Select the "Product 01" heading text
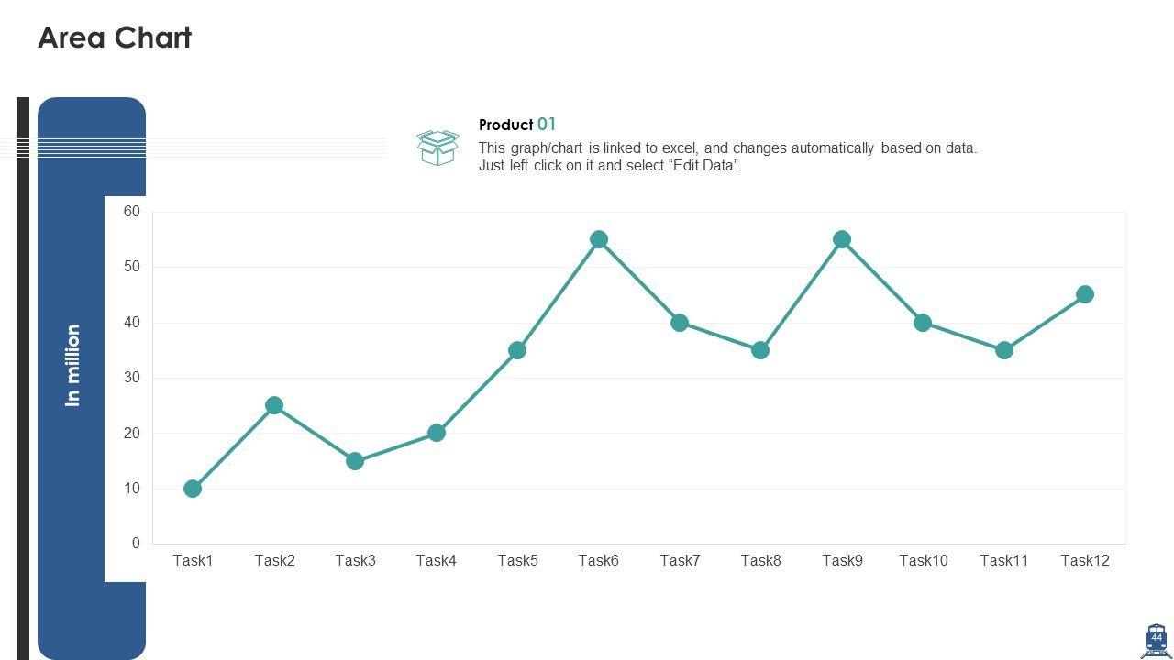The height and width of the screenshot is (660, 1174). click(x=517, y=125)
